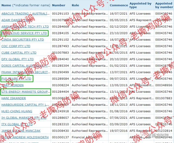The height and width of the screenshot is (143, 174).
Task: Open ITX GLOBAL PTY LTD link
Action: pyautogui.click(x=17, y=124)
